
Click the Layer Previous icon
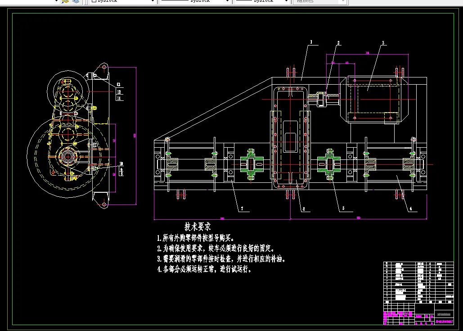click(x=65, y=1)
